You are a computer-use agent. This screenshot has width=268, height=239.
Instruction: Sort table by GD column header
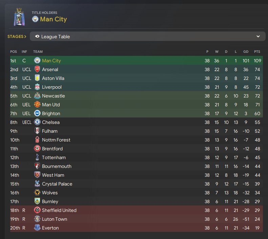pyautogui.click(x=246, y=51)
